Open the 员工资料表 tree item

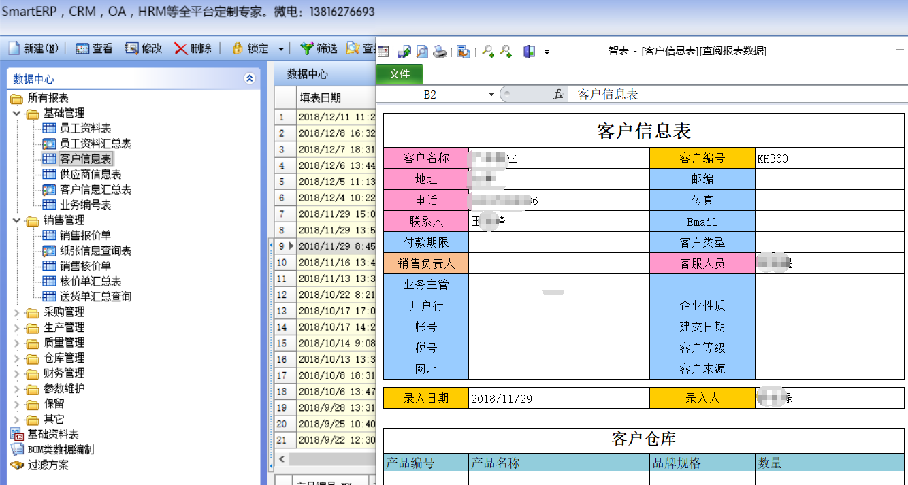point(76,129)
